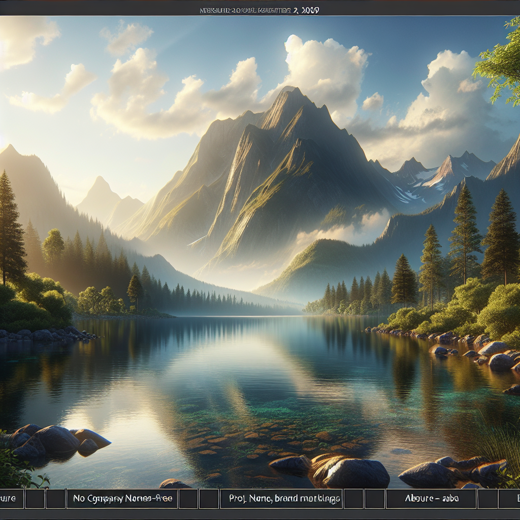Click the title text in the top bar
Viewport: 520px width, 520px height.
click(x=259, y=10)
